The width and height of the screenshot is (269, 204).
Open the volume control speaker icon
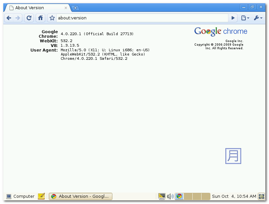click(x=170, y=196)
